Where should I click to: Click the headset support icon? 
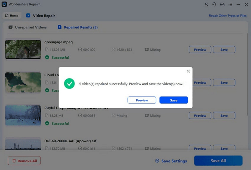point(214,4)
